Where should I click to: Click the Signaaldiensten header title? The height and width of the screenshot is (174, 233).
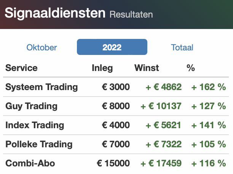(x=55, y=13)
